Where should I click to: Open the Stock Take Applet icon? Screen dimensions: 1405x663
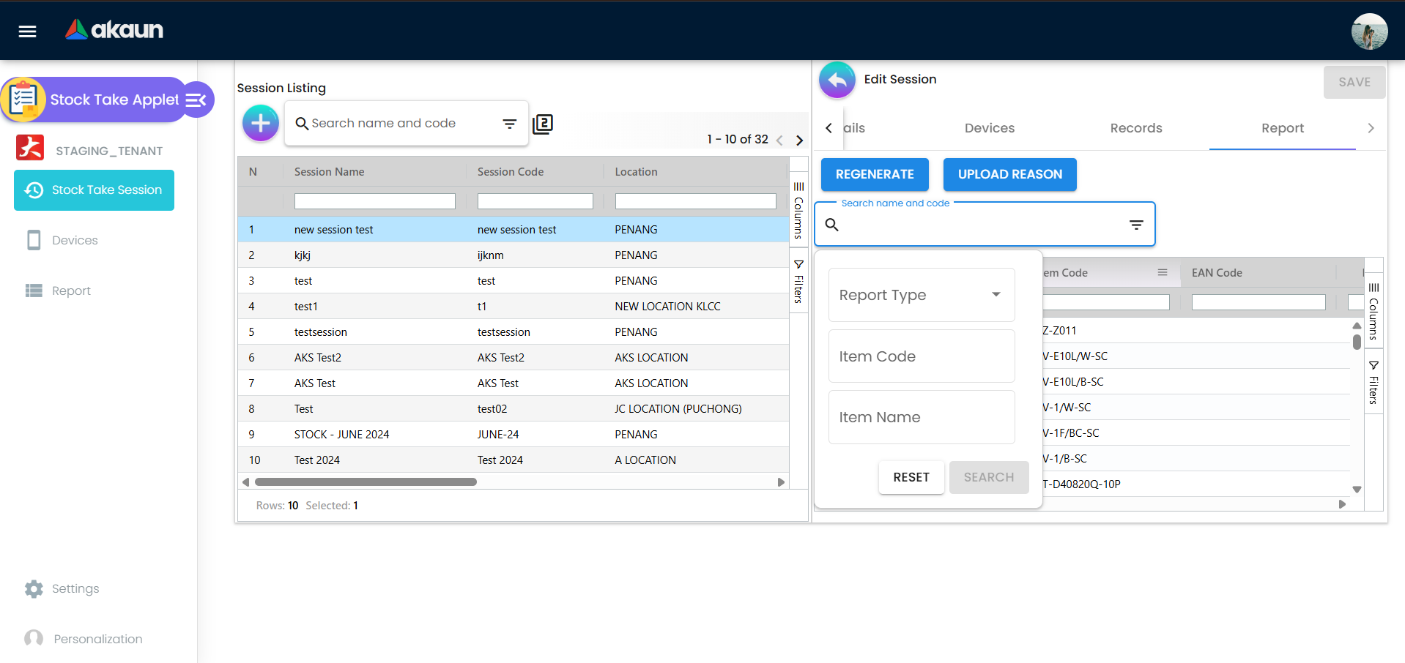pos(24,98)
